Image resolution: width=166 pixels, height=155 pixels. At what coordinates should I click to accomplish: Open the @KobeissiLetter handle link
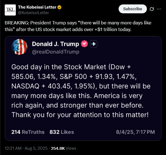click(34, 13)
